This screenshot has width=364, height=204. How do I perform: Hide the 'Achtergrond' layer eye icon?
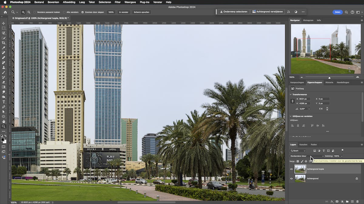pyautogui.click(x=292, y=179)
